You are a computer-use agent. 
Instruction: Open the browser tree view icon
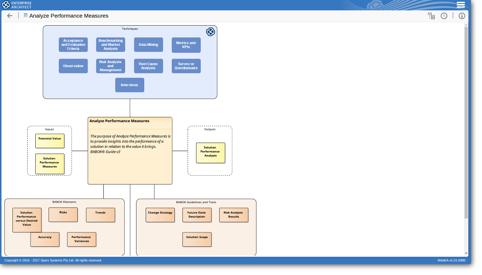[x=431, y=16]
